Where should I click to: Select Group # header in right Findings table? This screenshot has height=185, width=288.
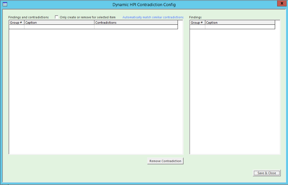[x=198, y=22]
